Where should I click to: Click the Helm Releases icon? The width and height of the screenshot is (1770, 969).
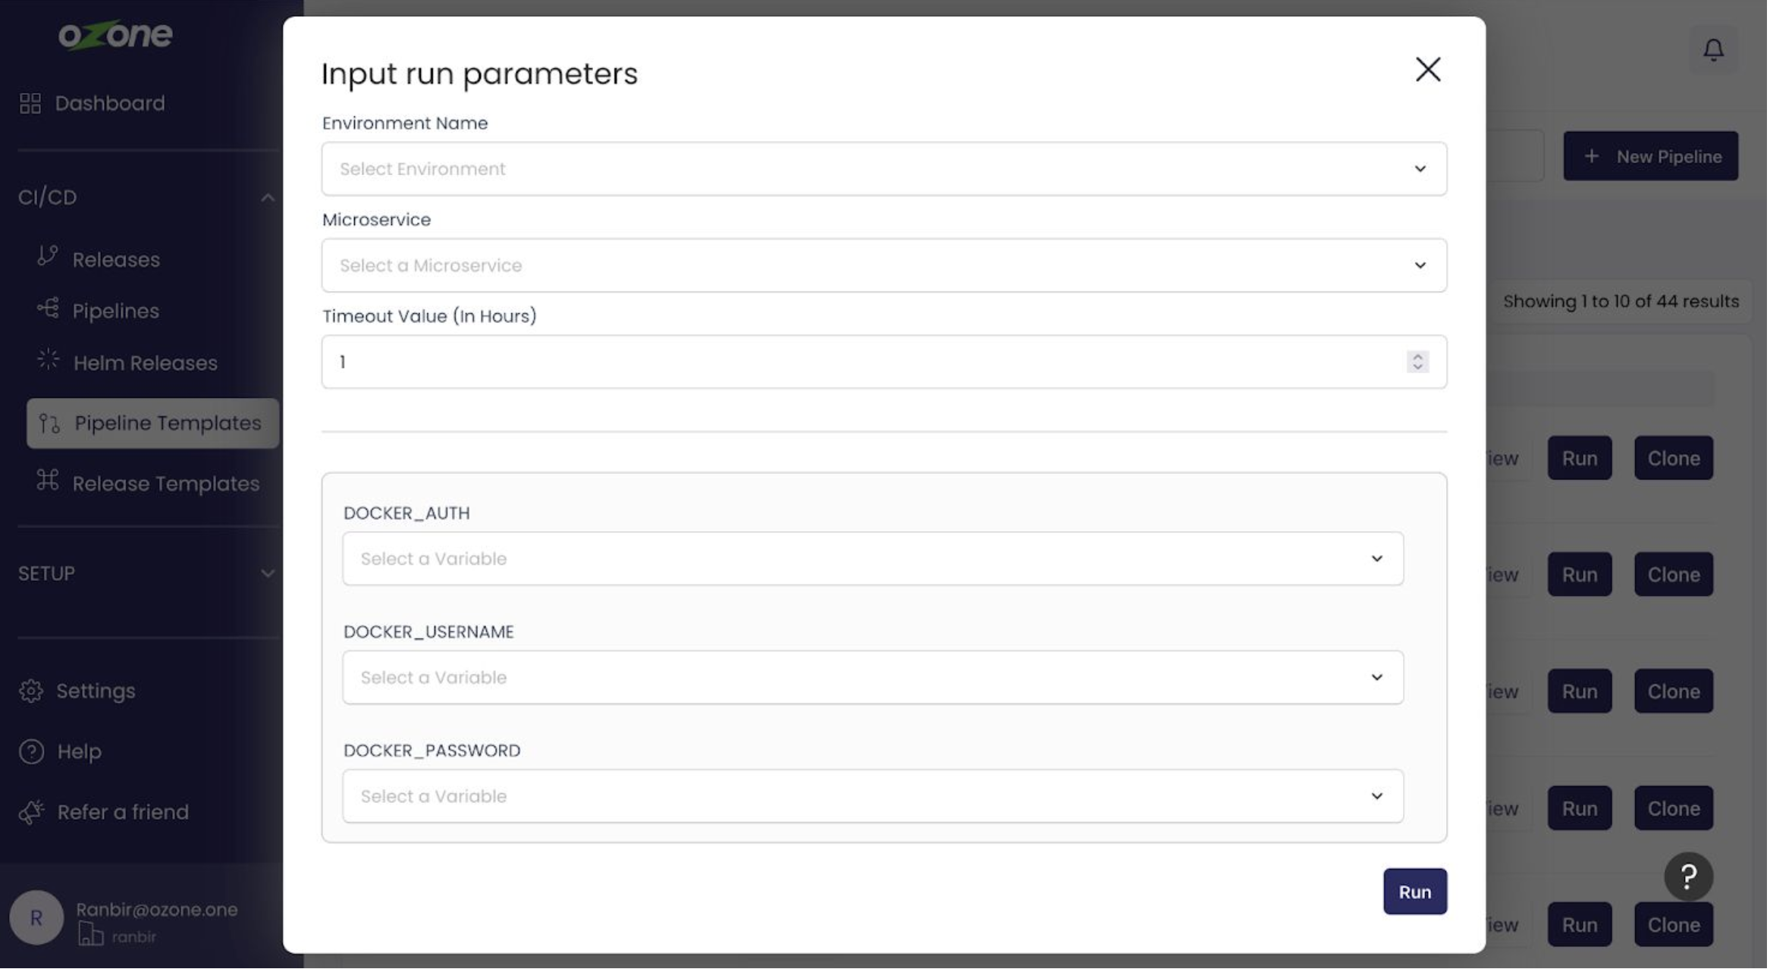tap(49, 360)
